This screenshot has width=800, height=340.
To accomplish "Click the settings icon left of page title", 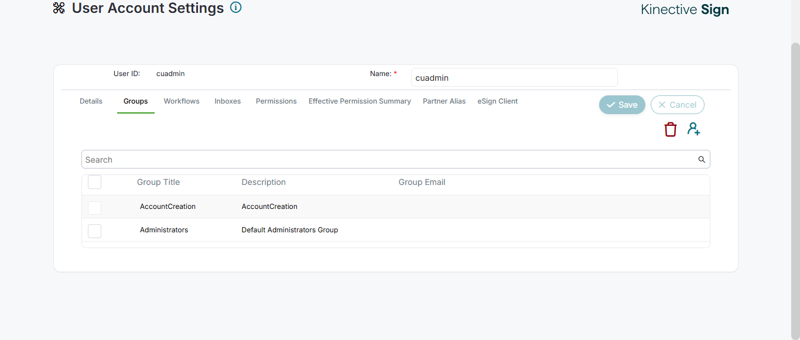I will coord(59,8).
